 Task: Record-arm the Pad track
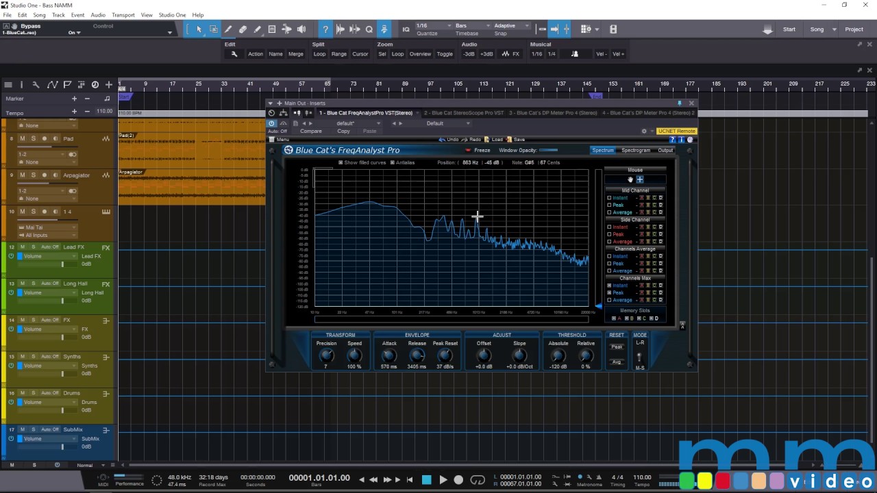click(x=45, y=139)
